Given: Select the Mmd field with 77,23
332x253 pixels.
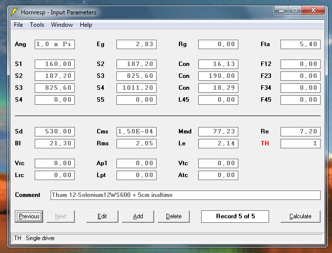Looking at the screenshot, I should pos(218,131).
